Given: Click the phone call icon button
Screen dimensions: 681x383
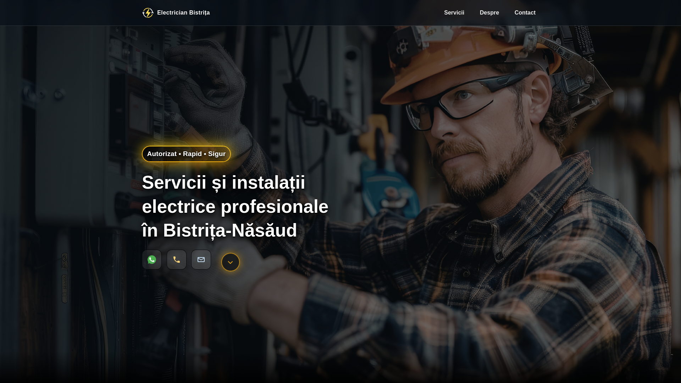Looking at the screenshot, I should pyautogui.click(x=177, y=260).
